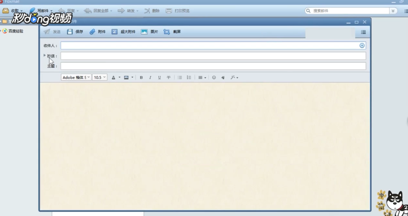Screen dimensions: 408x216
Task: Toggle bold formatting
Action: [141, 77]
